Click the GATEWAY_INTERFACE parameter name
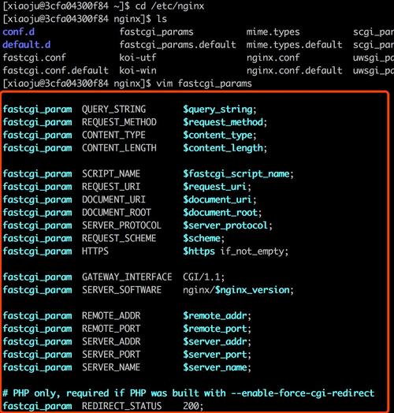Viewport: 394px width, 413px height. [x=127, y=277]
